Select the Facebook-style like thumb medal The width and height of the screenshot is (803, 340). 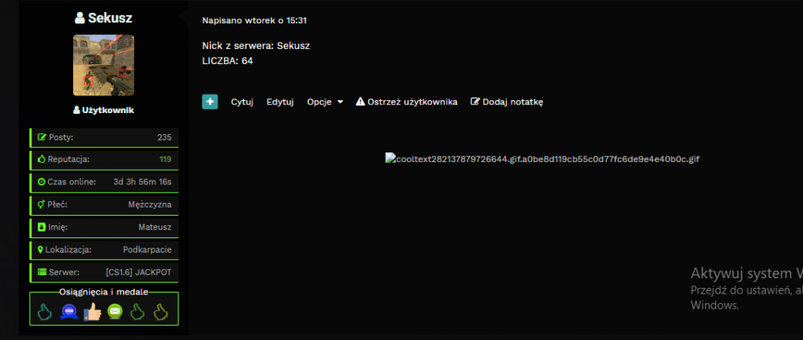92,311
